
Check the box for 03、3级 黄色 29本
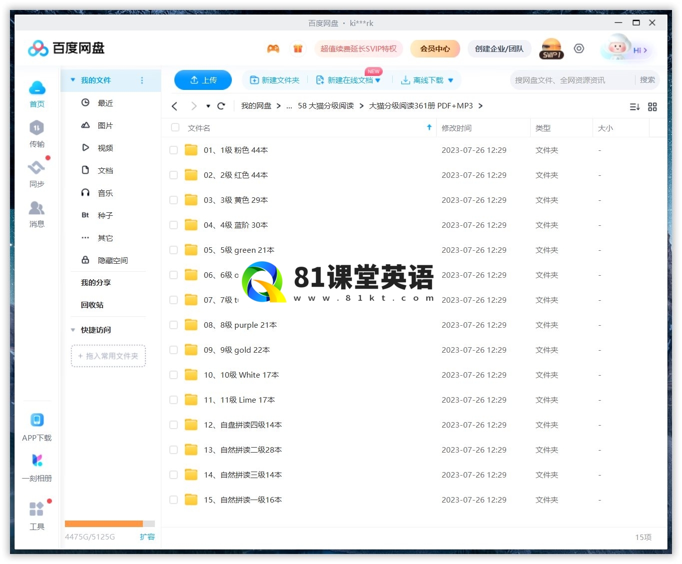(173, 200)
